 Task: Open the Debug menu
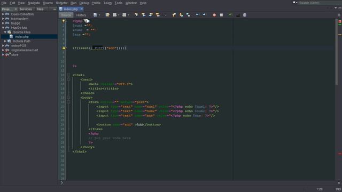(x=84, y=3)
